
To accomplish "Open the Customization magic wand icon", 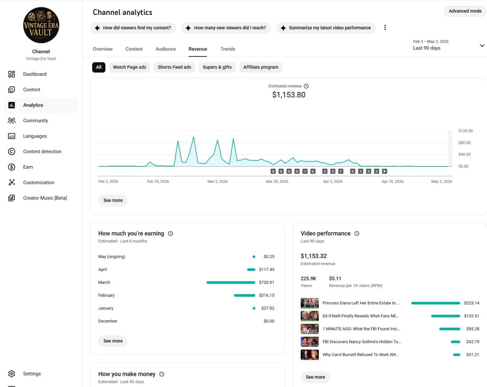I will [x=12, y=182].
